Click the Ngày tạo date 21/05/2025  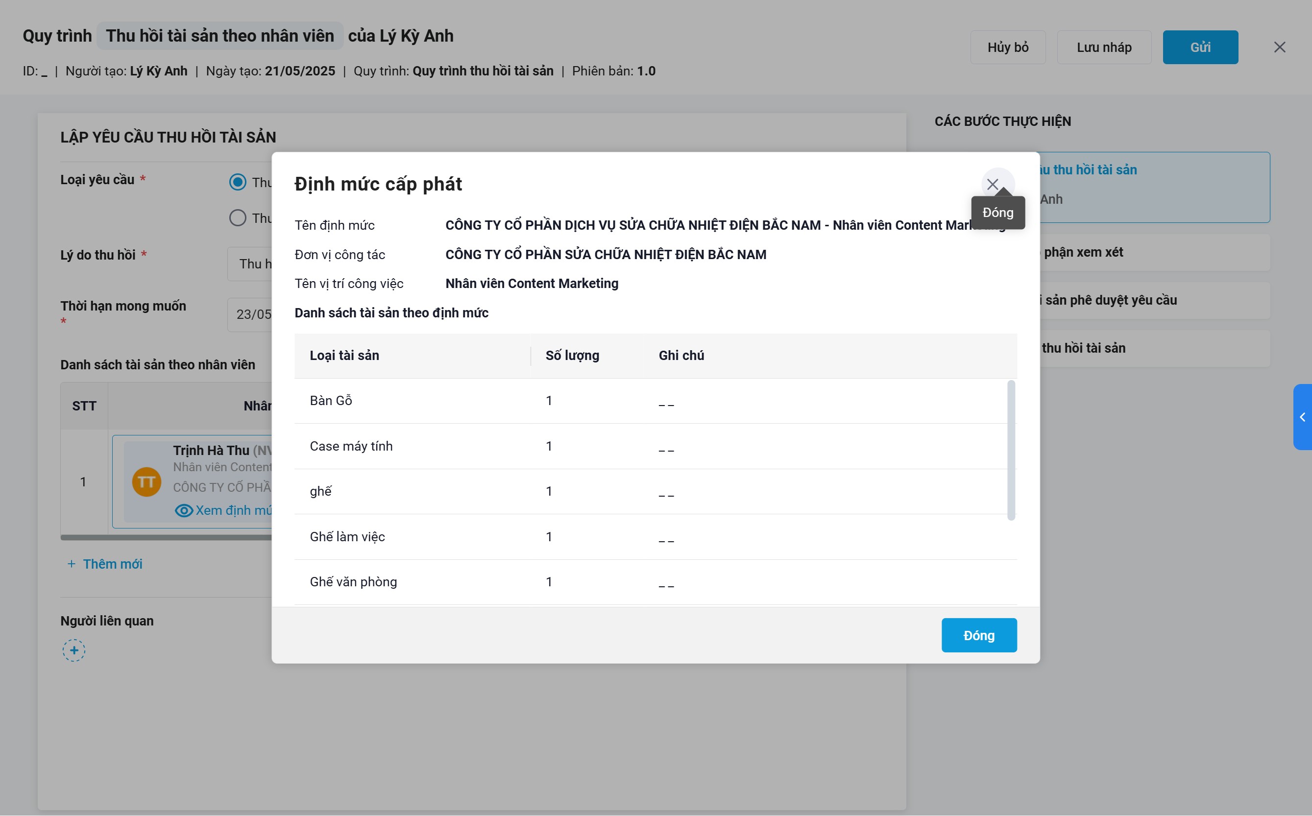pos(299,71)
